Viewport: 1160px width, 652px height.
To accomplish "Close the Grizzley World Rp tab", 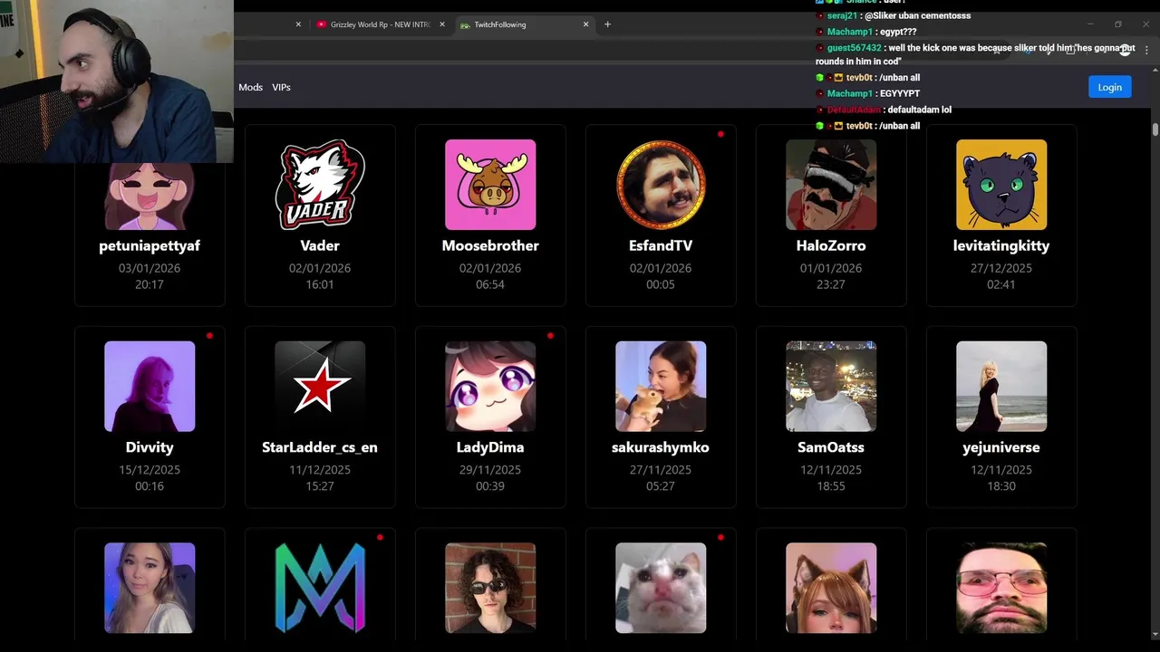I will coord(442,24).
